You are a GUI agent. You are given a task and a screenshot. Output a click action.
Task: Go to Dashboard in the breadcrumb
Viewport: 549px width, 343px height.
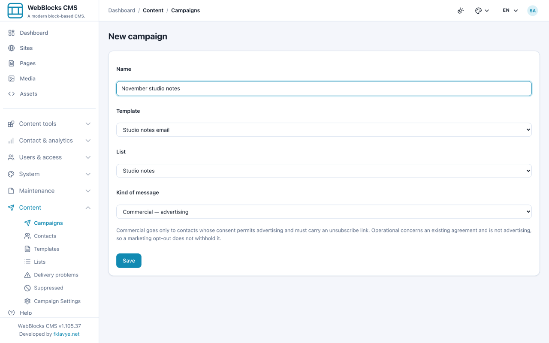pos(121,10)
